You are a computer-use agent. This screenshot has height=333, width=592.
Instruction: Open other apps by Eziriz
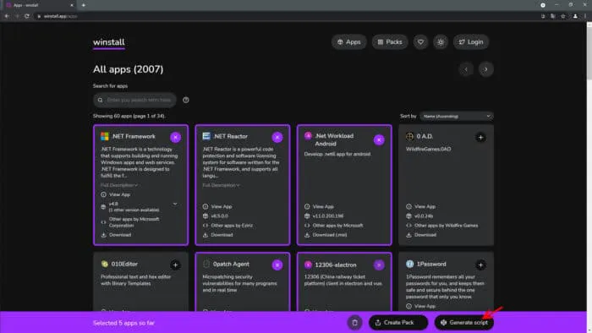228,226
